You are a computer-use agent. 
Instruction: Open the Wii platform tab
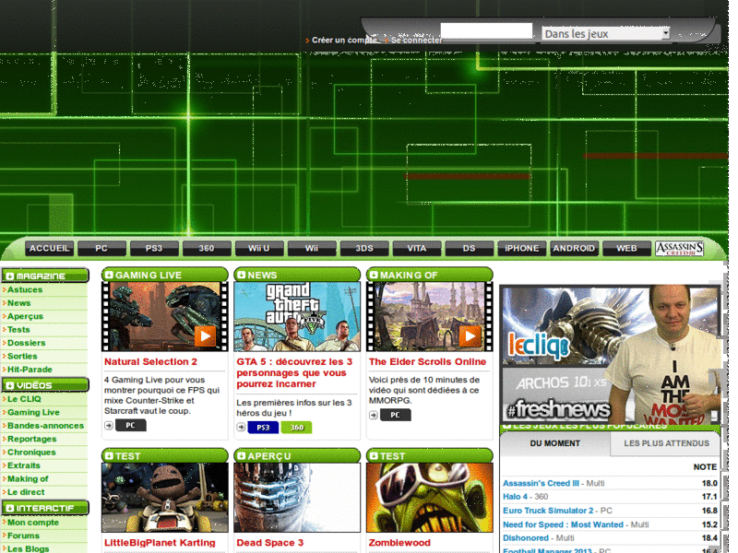[x=312, y=248]
